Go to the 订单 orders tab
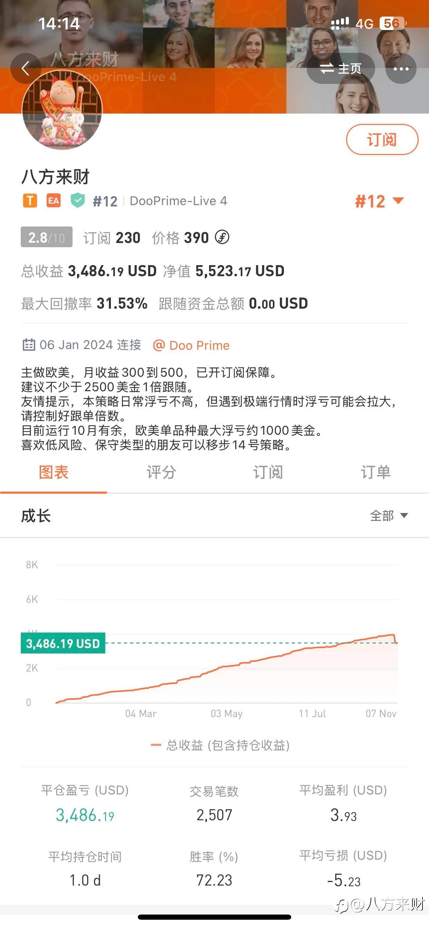The width and height of the screenshot is (429, 928). (x=375, y=472)
